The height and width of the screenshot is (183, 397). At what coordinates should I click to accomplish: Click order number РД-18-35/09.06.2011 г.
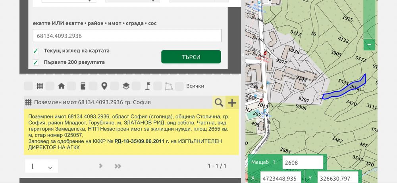142,141
